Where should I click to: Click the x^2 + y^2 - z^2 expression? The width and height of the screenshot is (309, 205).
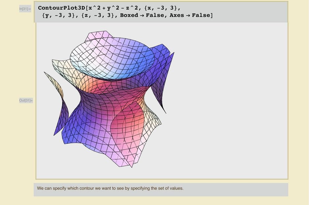coord(113,8)
